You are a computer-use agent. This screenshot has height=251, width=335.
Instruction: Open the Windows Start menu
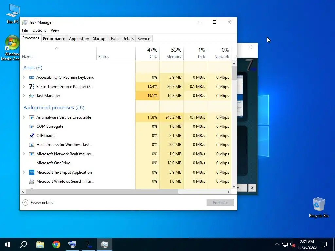(8, 244)
